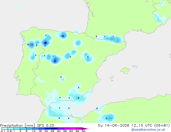Click the '2' value in eastern Spain
Viewport: 171px width, 132px height.
pos(88,57)
